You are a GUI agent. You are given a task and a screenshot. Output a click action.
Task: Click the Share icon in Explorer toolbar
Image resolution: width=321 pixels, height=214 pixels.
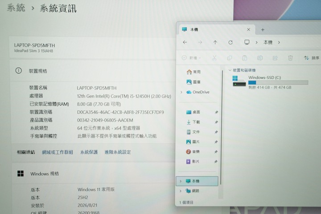[x=275, y=58]
